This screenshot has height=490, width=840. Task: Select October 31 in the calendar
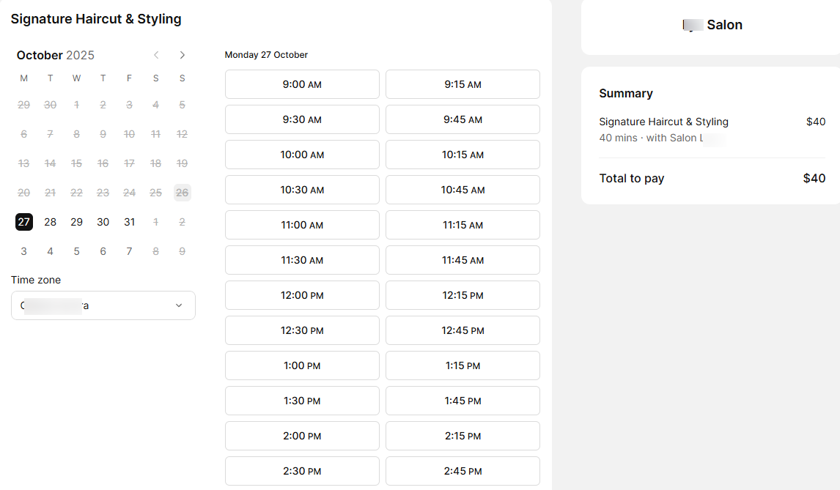point(129,222)
